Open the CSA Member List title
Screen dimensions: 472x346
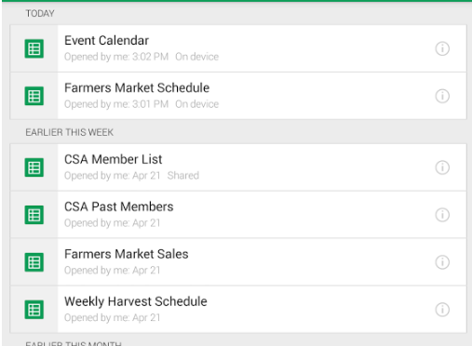[x=113, y=159]
